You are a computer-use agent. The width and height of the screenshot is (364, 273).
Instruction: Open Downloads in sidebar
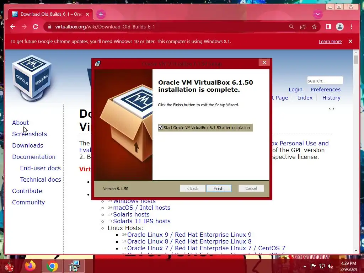click(28, 145)
